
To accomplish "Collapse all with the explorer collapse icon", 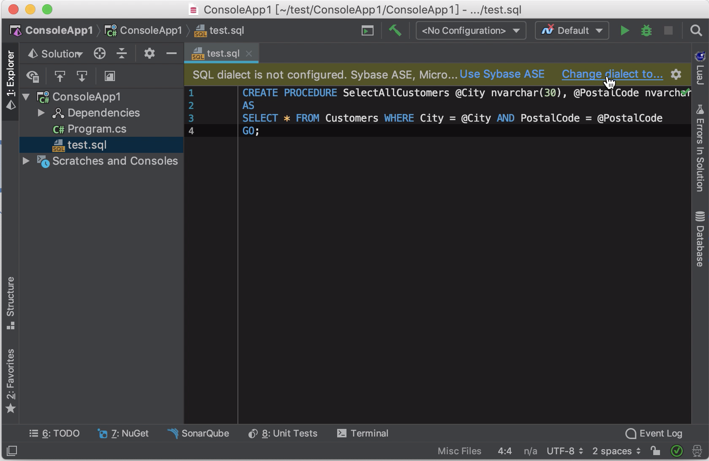I will pos(122,53).
